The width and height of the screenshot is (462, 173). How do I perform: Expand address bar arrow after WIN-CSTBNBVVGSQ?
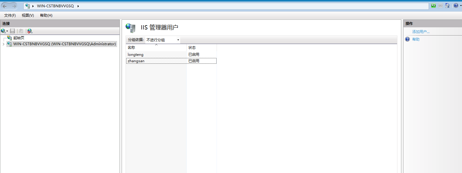78,6
